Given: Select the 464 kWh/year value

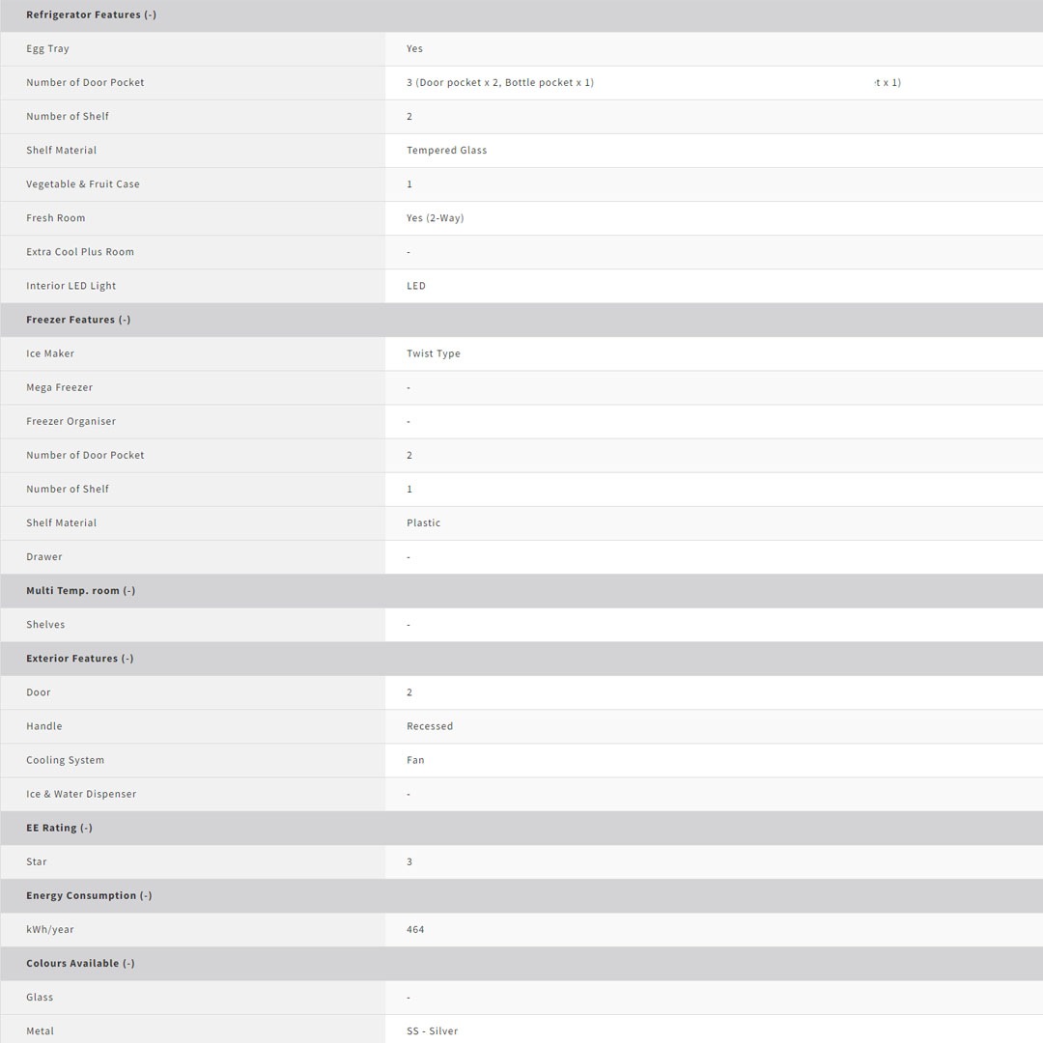Looking at the screenshot, I should coord(415,930).
